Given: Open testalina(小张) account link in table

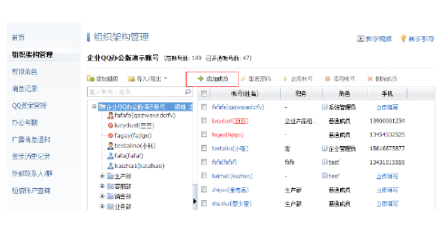Looking at the screenshot, I should 230,148.
